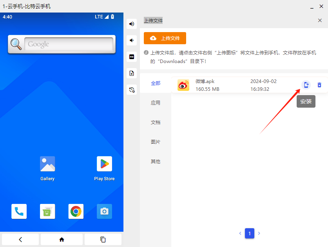The height and width of the screenshot is (247, 328).
Task: Select the 图片 category tab
Action: (x=156, y=142)
